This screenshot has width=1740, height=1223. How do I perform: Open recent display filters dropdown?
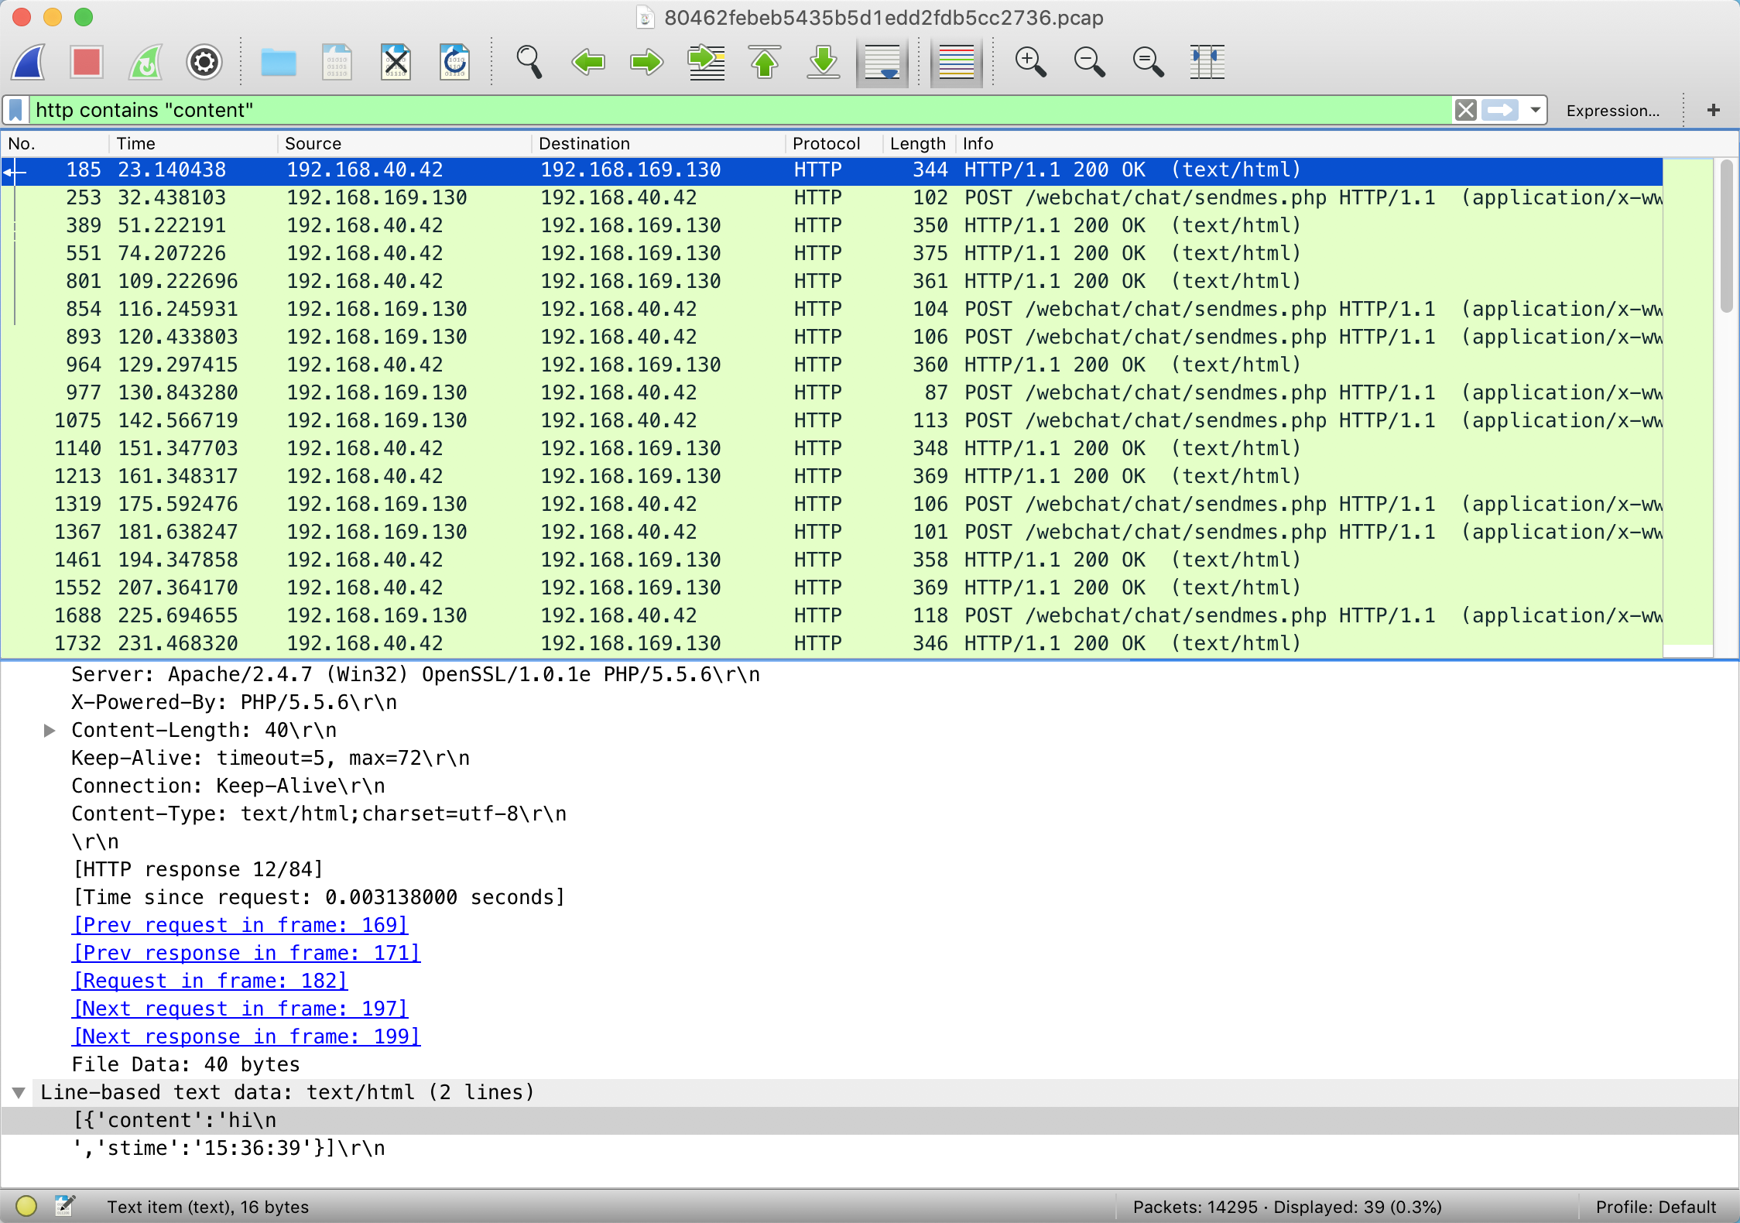[1535, 110]
